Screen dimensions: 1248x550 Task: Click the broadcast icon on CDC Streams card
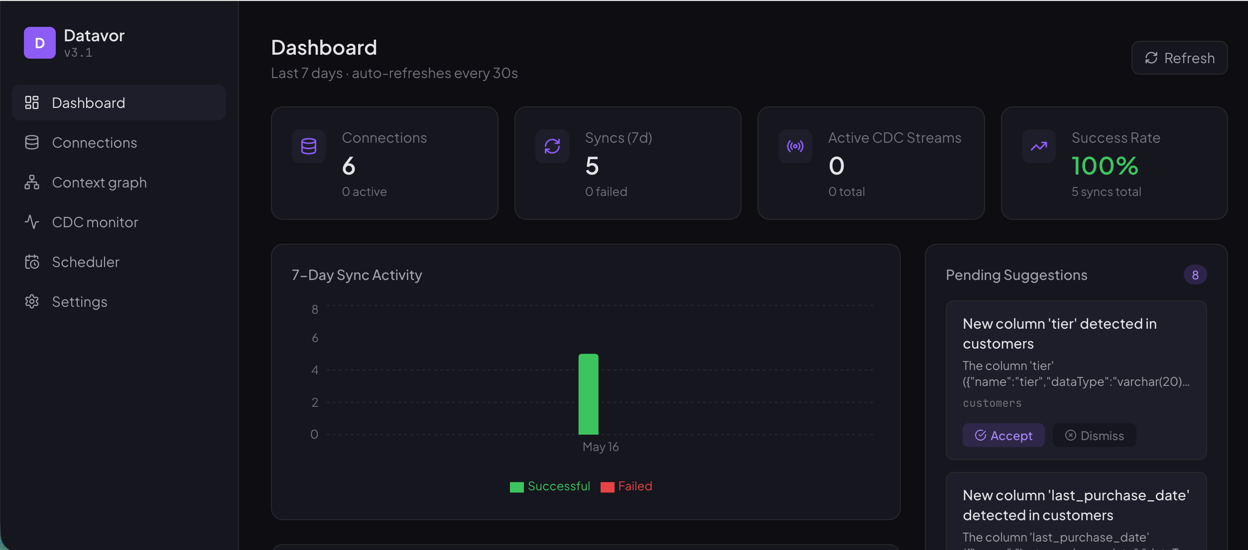[795, 146]
